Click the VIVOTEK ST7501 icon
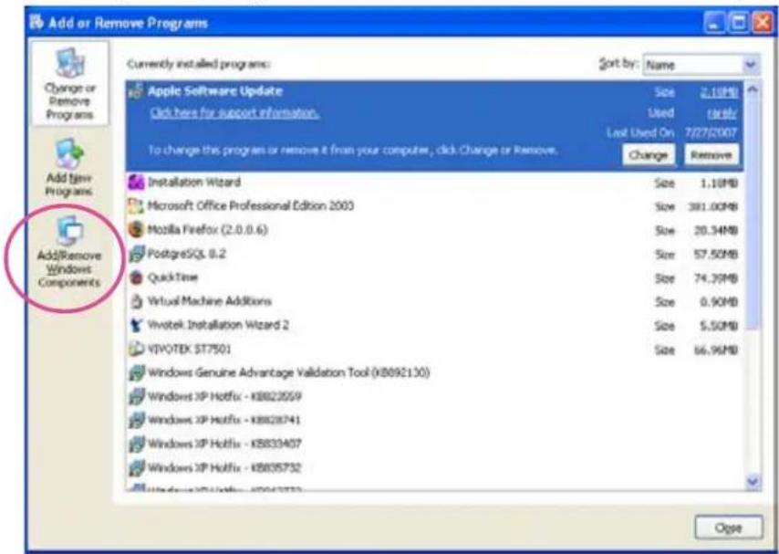Viewport: 779px width, 554px height. (x=136, y=350)
